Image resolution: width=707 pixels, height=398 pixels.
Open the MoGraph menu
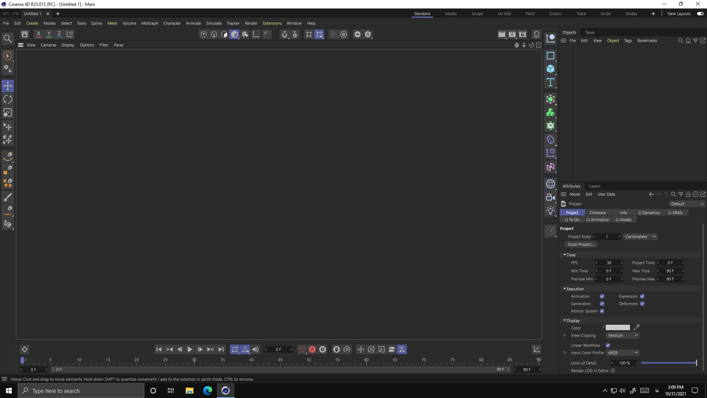pos(150,23)
